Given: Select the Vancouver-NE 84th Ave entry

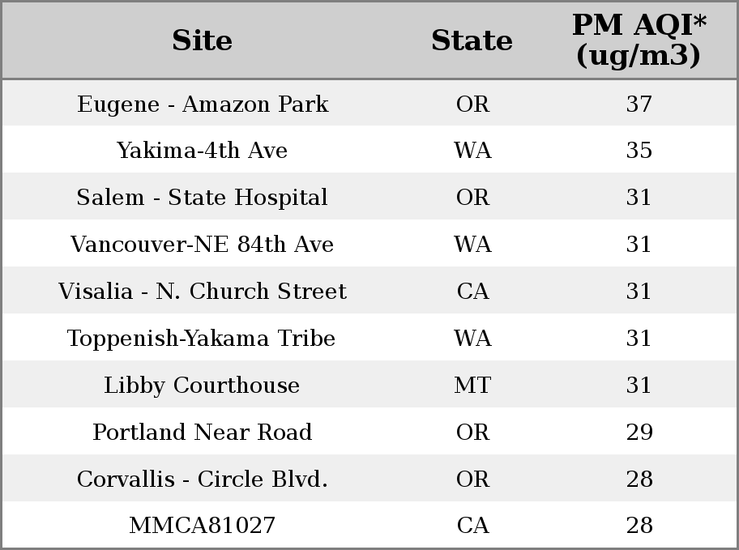Looking at the screenshot, I should (x=203, y=244).
